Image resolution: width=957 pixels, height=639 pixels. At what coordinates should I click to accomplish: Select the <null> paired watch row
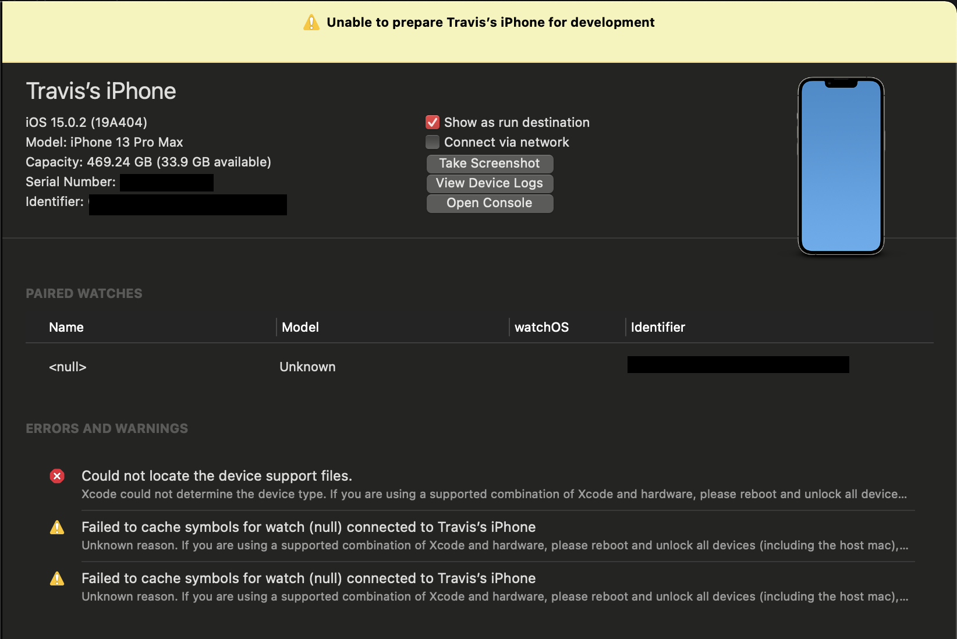pos(480,367)
